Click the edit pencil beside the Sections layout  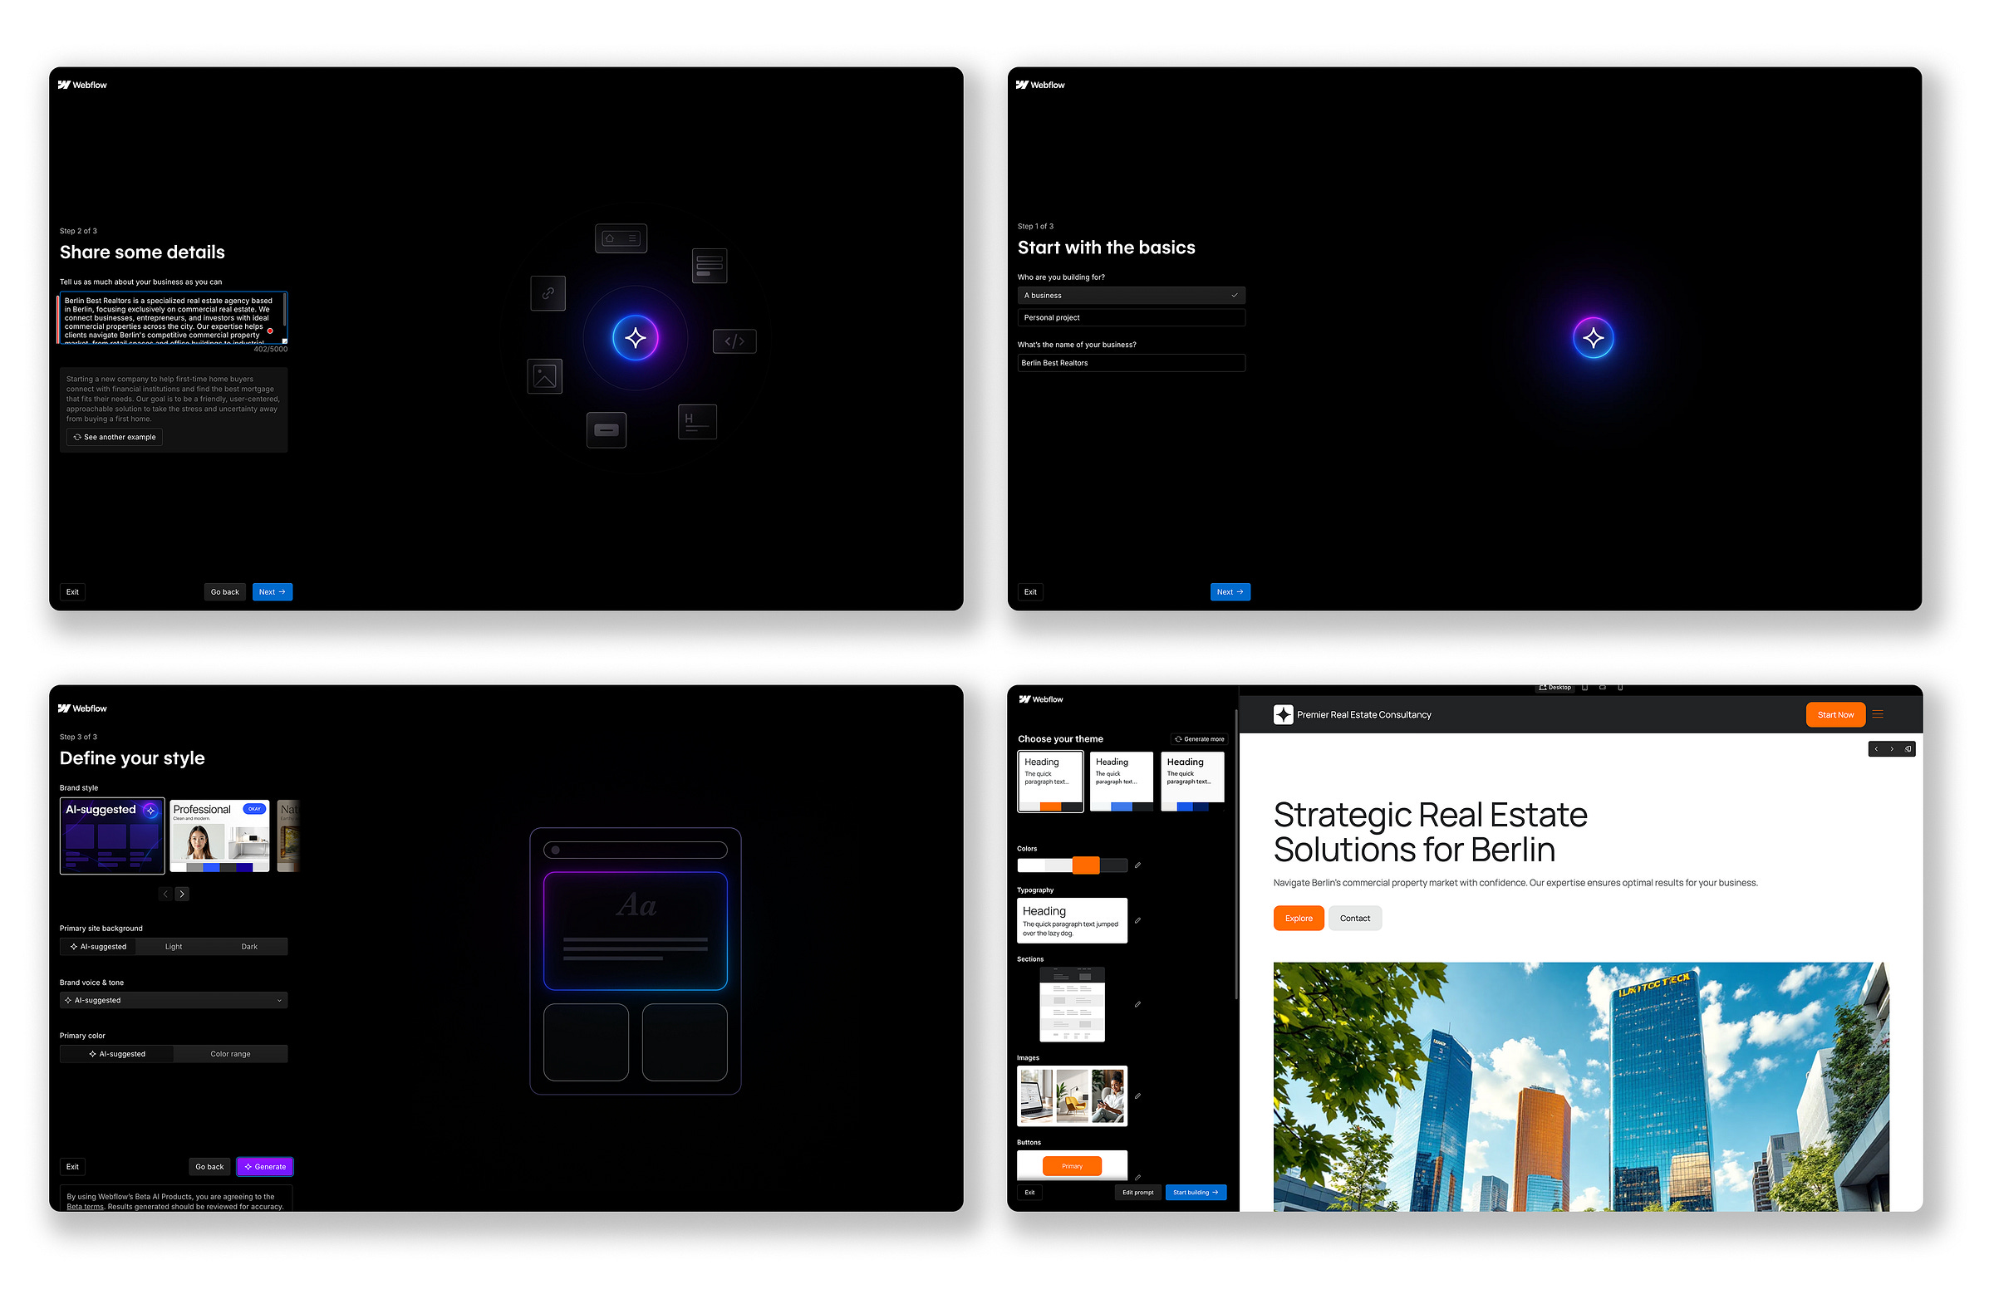[x=1137, y=1003]
